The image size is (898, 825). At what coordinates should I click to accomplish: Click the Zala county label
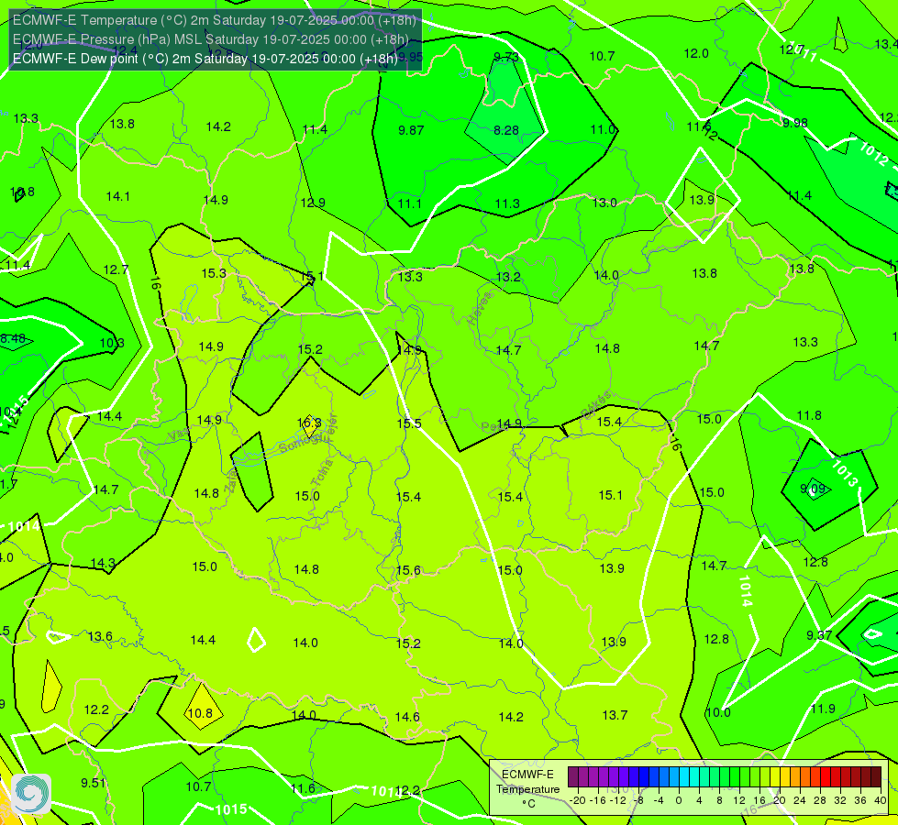(x=231, y=483)
